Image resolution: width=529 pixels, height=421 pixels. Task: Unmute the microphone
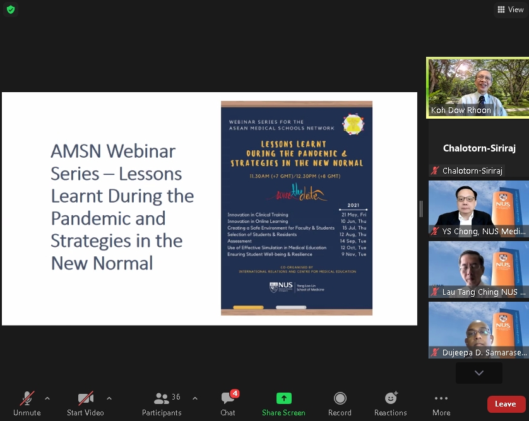(x=27, y=403)
